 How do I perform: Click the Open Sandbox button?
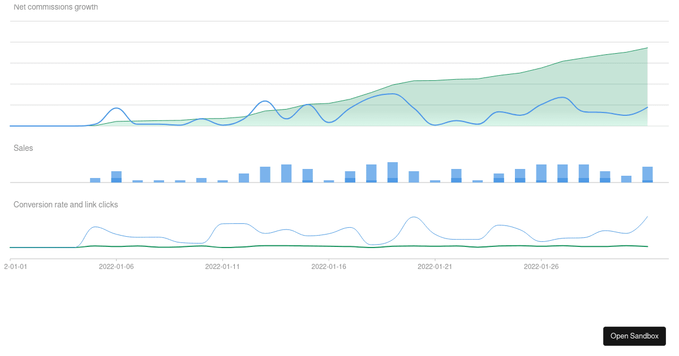pos(634,336)
